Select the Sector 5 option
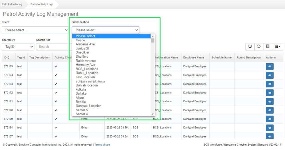This screenshot has width=285, height=150. (82, 110)
